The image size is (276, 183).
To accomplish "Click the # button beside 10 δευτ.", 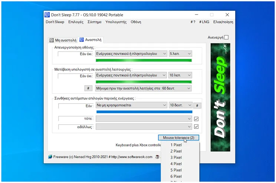I will point(197,106).
